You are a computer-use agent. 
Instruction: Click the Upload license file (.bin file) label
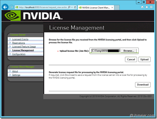coord(74,51)
